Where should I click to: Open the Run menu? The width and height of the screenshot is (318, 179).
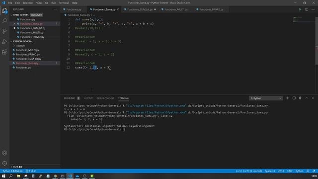(x=54, y=3)
